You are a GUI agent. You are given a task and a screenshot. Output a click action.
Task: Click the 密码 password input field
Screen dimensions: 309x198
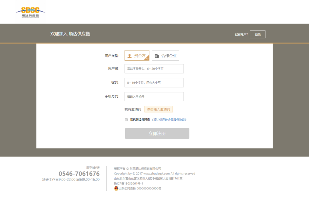tap(154, 83)
